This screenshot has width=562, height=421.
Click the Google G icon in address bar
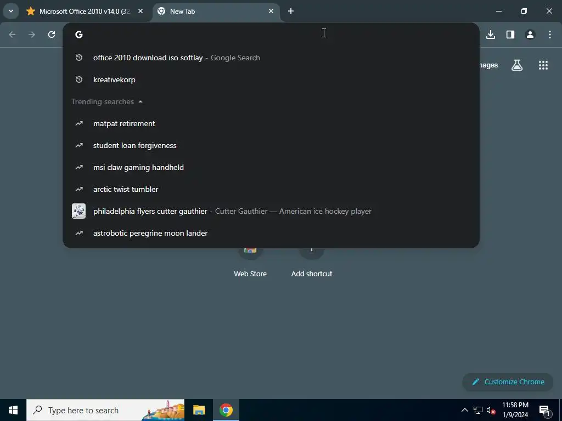click(79, 35)
